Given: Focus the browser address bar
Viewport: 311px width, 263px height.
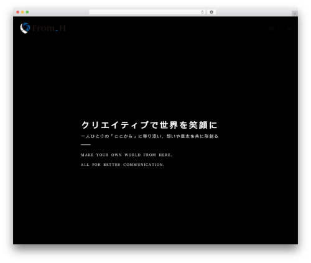Looking at the screenshot, I should pyautogui.click(x=147, y=12).
